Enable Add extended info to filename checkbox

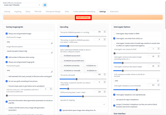tap(7, 76)
